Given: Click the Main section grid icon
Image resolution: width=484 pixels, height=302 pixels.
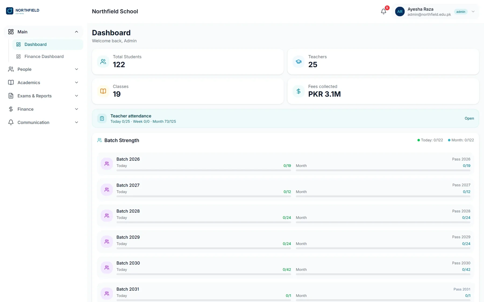Looking at the screenshot, I should tap(11, 32).
